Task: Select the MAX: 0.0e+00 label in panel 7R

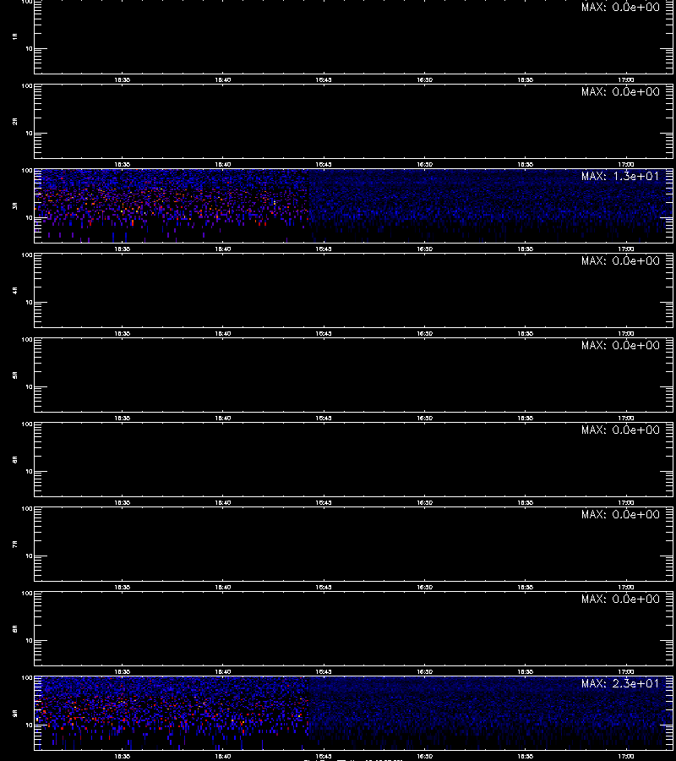Action: tap(620, 514)
